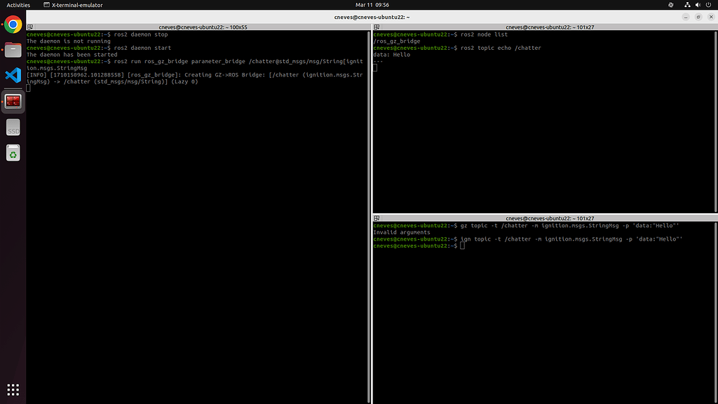Open grouping menu icon of left terminal pane

(x=30, y=27)
